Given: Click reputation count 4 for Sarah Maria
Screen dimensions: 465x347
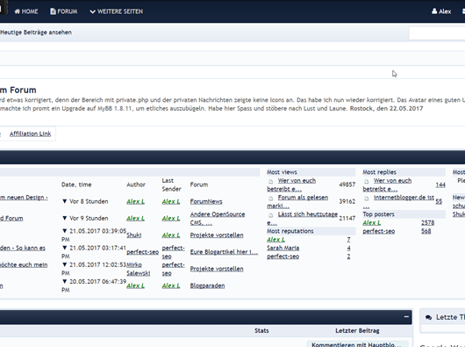Looking at the screenshot, I should point(348,248).
